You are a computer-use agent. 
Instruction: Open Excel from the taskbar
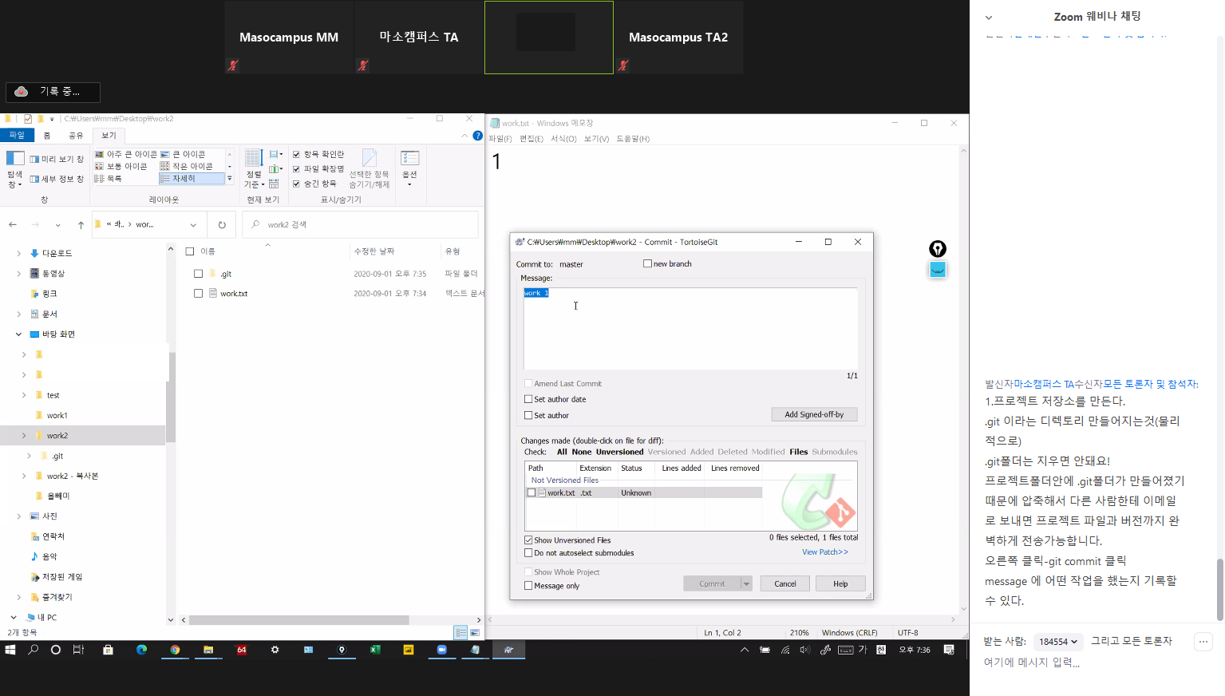(375, 650)
